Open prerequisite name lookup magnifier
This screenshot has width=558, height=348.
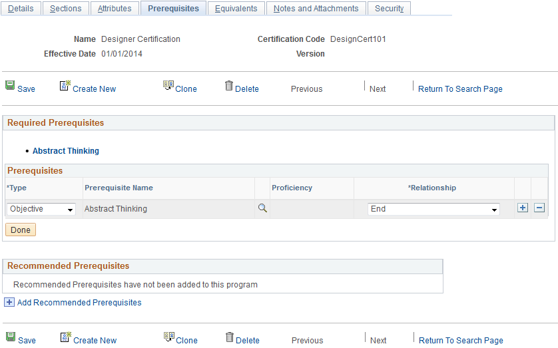[262, 208]
